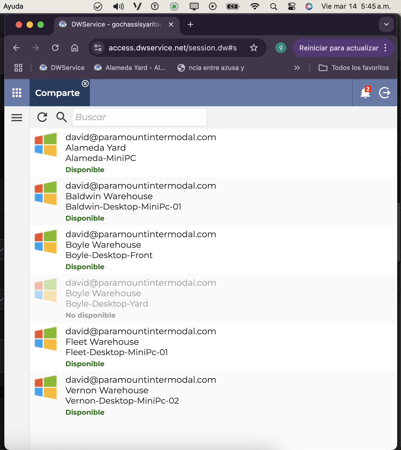Open the DWService bookmark
Screen dimensions: 401x450
[62, 68]
